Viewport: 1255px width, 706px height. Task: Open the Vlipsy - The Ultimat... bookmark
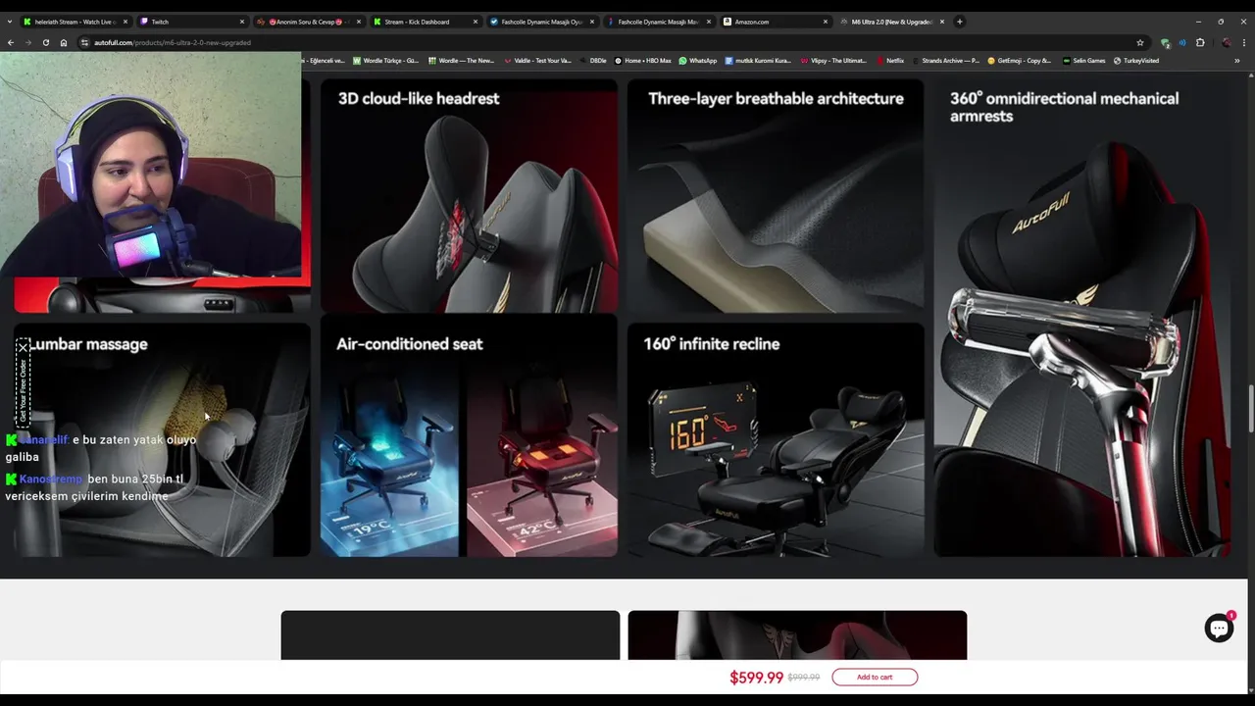click(x=833, y=61)
